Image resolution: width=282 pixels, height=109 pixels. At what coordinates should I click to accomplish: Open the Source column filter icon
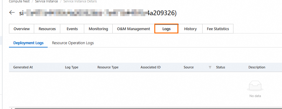click(x=210, y=67)
